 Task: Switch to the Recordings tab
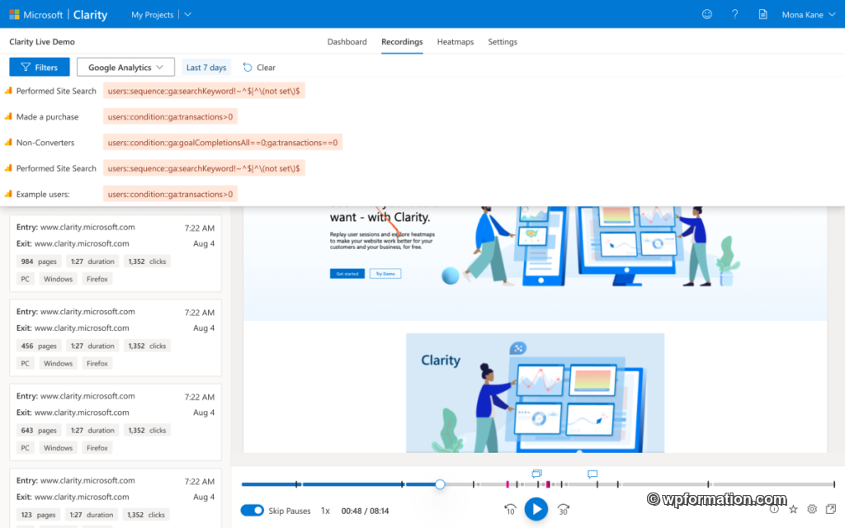coord(402,41)
